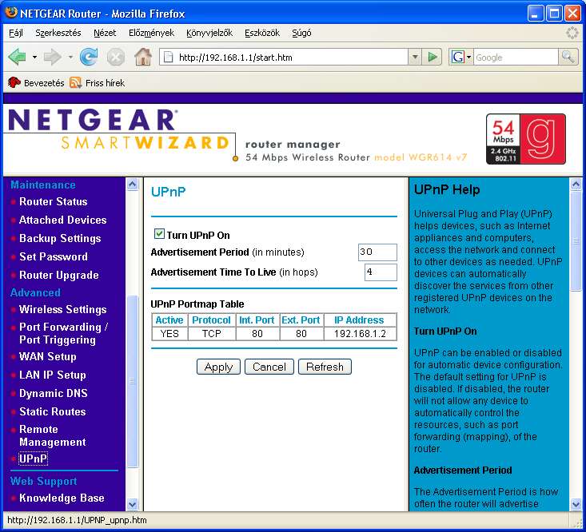
Task: Click the Cancel button
Action: click(269, 367)
